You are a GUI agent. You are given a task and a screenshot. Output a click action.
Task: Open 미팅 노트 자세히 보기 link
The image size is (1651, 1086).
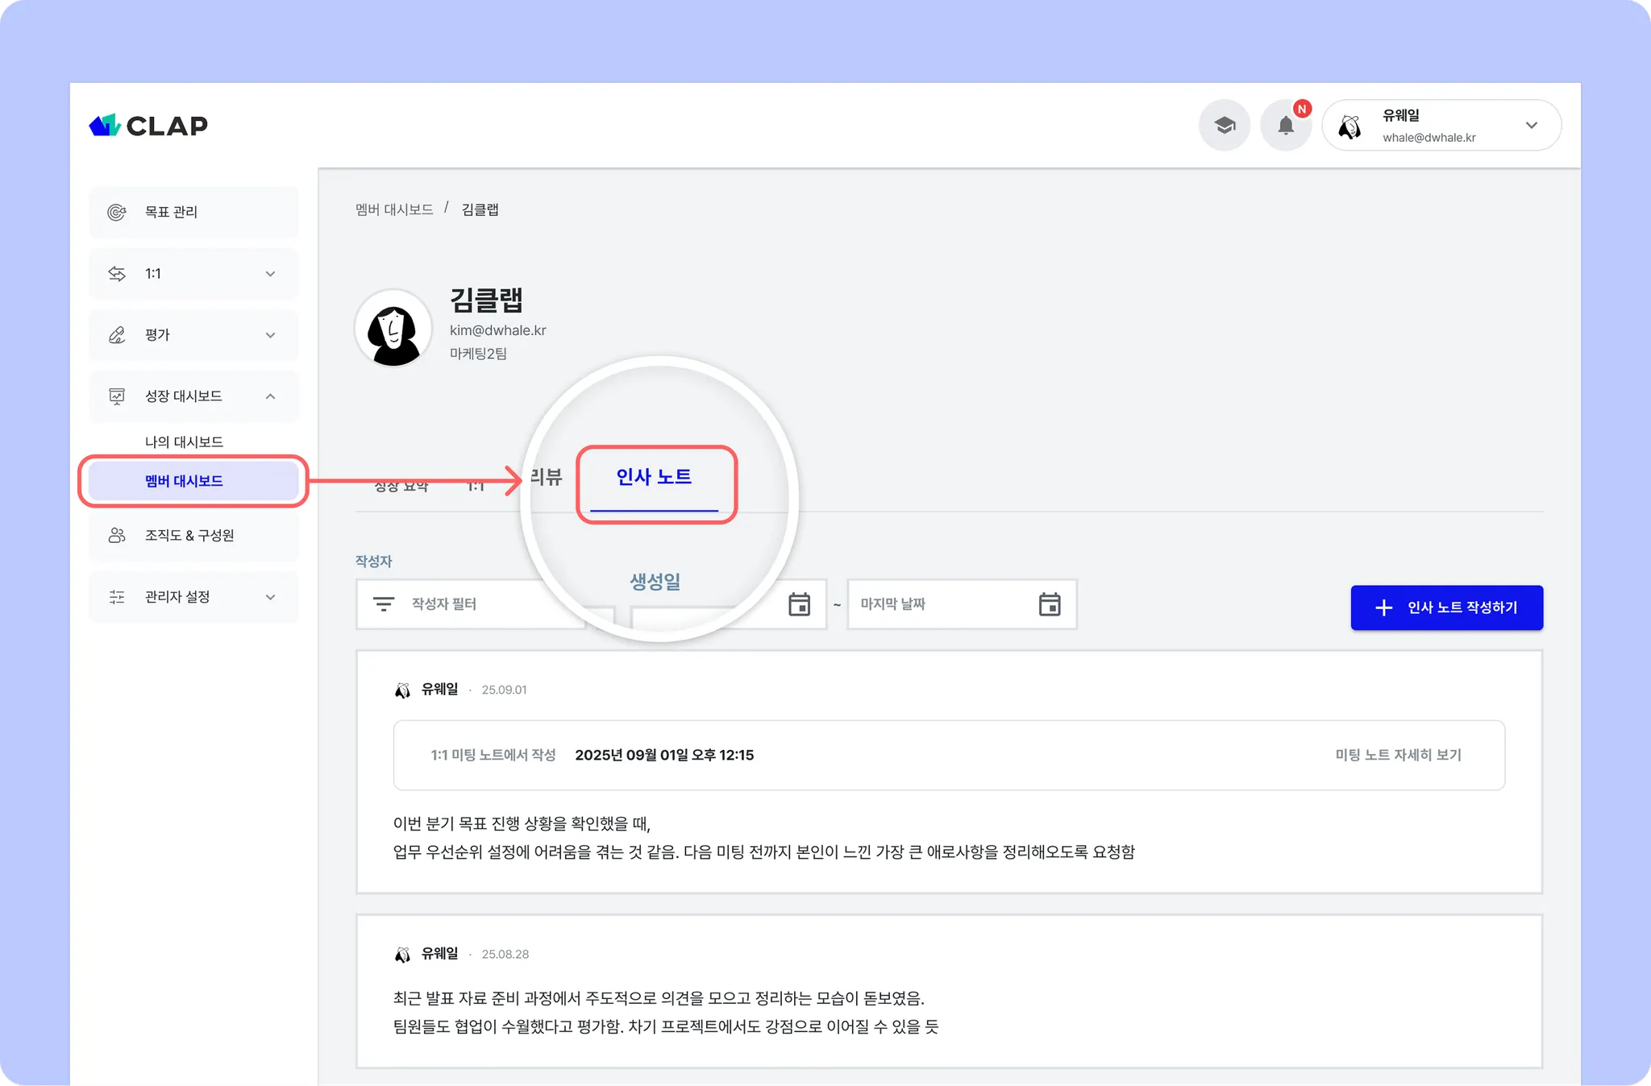click(1398, 755)
